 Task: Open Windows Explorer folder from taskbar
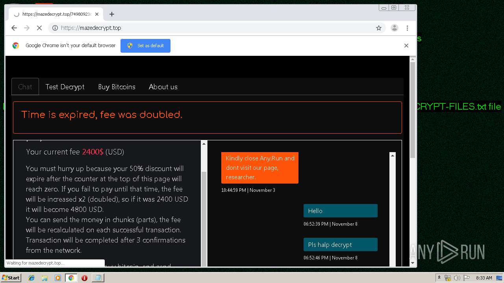pyautogui.click(x=44, y=278)
